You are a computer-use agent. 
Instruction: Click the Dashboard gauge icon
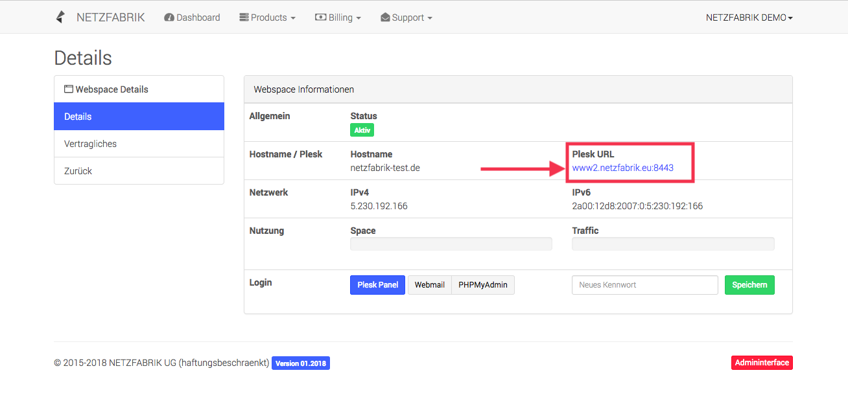click(x=169, y=17)
